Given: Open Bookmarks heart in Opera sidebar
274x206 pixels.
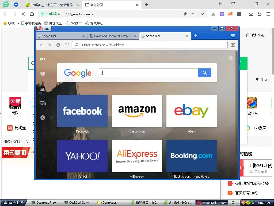Looking at the screenshot, I should tap(43, 74).
